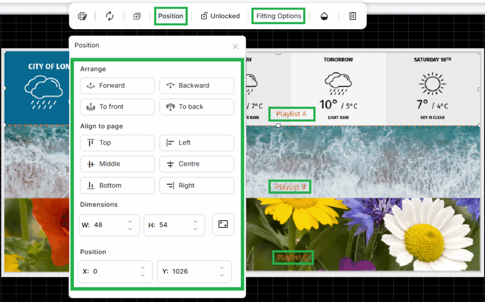Click the duplicate element toolbar icon

pos(137,16)
